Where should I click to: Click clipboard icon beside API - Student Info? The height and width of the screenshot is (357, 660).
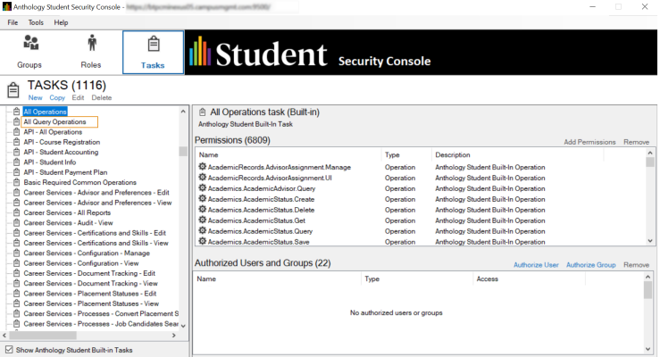[x=16, y=162]
